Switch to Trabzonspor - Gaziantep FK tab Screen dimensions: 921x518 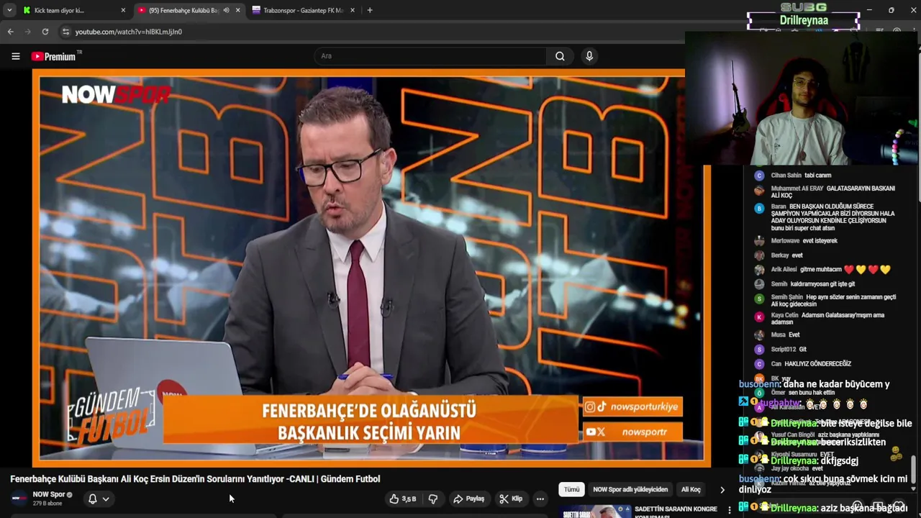click(x=302, y=10)
